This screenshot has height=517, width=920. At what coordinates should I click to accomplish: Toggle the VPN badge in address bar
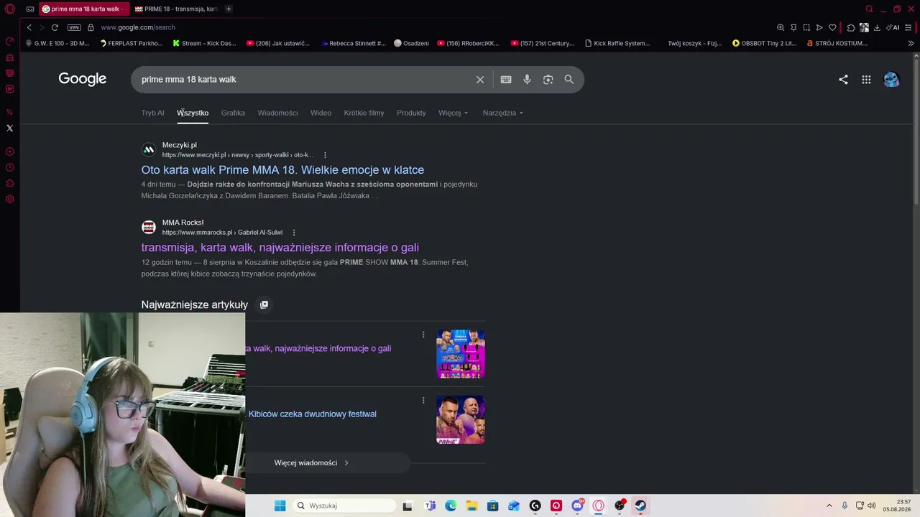point(74,27)
